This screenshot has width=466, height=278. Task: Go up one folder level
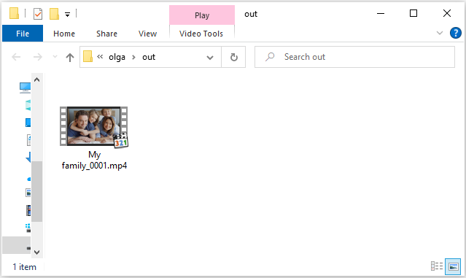(70, 57)
